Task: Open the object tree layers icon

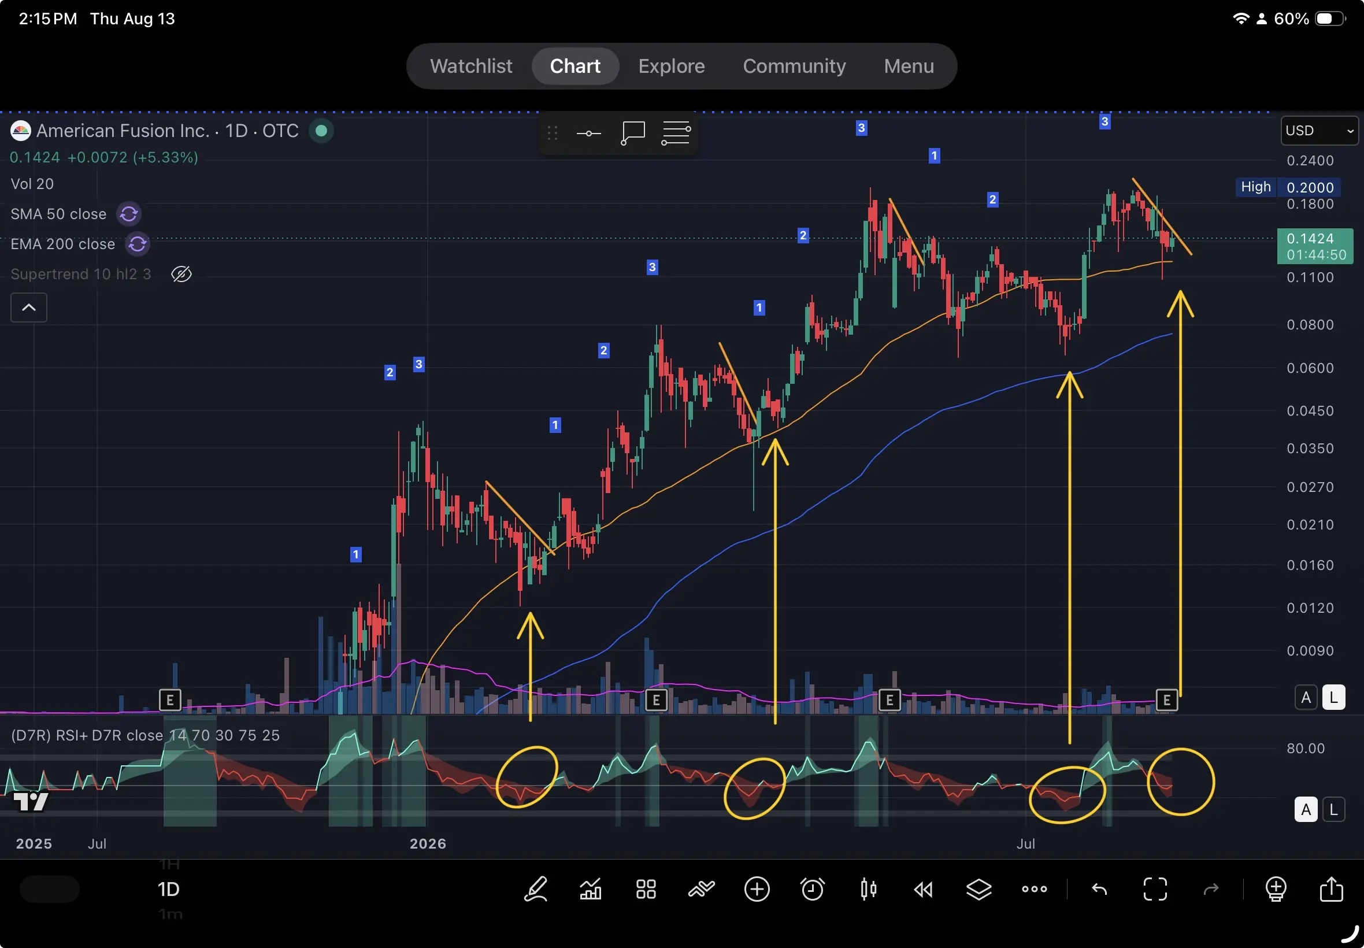Action: click(x=978, y=889)
